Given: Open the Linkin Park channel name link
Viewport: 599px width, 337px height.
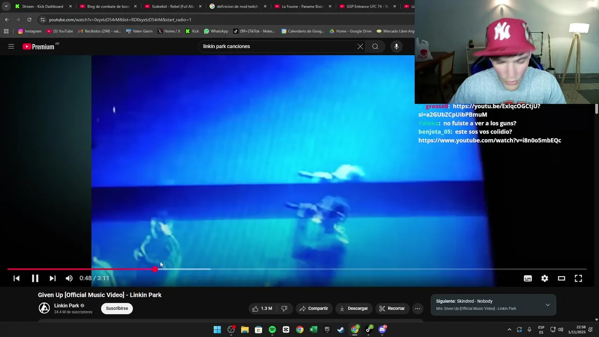Looking at the screenshot, I should 66,306.
